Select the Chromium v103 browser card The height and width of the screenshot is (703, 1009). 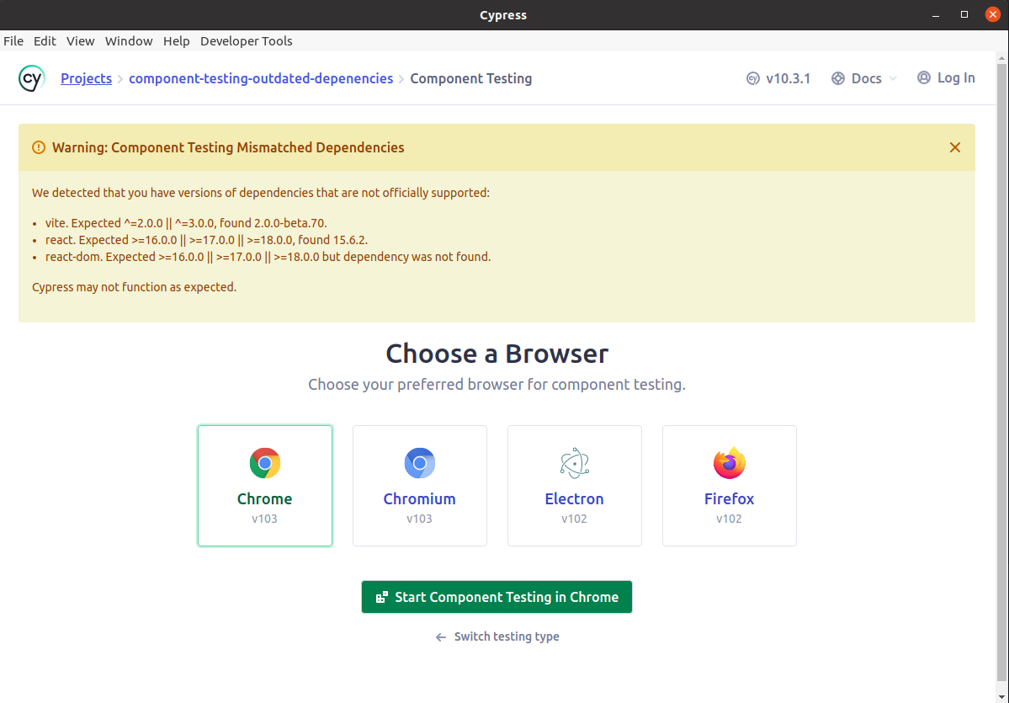click(x=420, y=486)
